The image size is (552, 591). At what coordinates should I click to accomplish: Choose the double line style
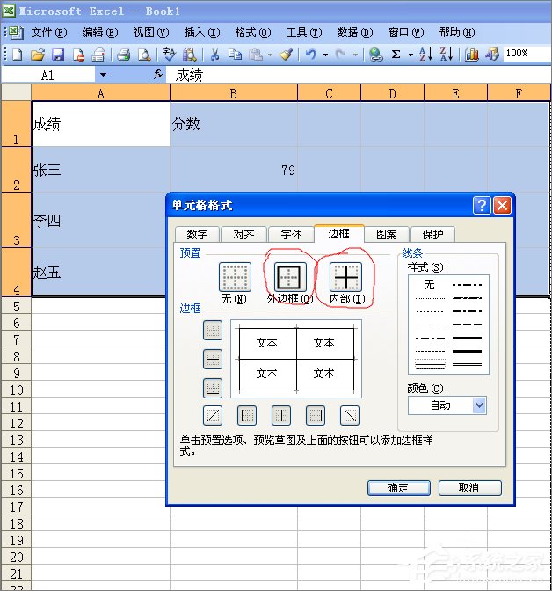pos(467,362)
